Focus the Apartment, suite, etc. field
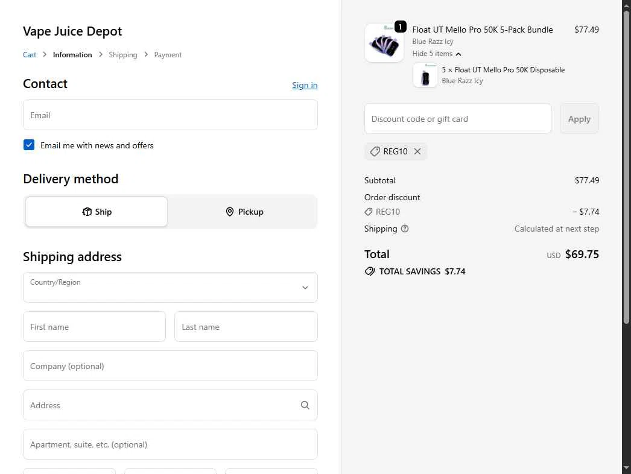 pos(170,444)
